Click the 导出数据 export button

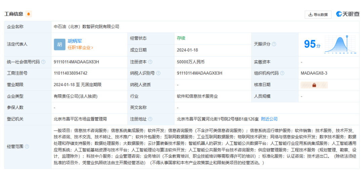(x=318, y=14)
